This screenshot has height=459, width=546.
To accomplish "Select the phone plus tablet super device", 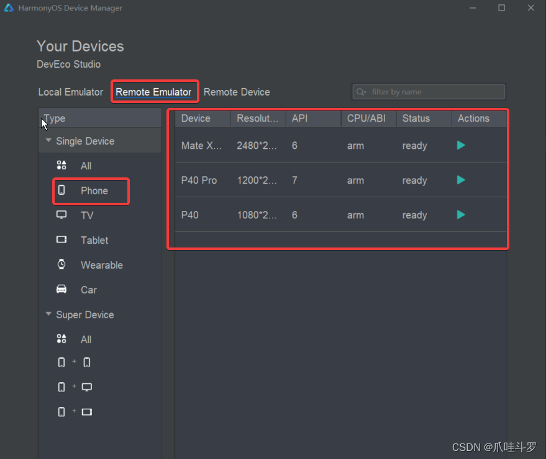I will point(75,412).
